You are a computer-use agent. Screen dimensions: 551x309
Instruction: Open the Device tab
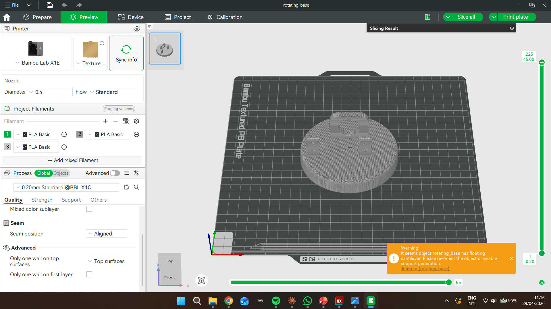[131, 17]
